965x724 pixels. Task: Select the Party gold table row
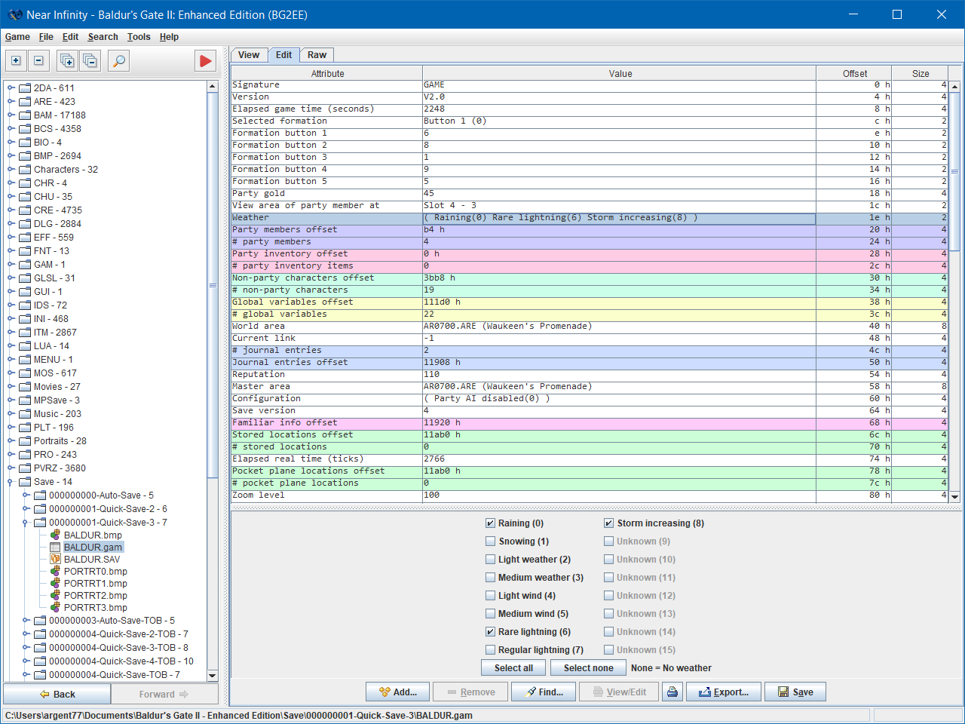[x=590, y=194]
